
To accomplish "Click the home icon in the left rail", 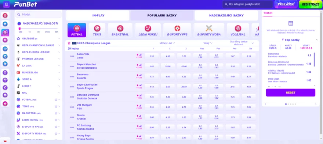I will [x=5, y=24].
